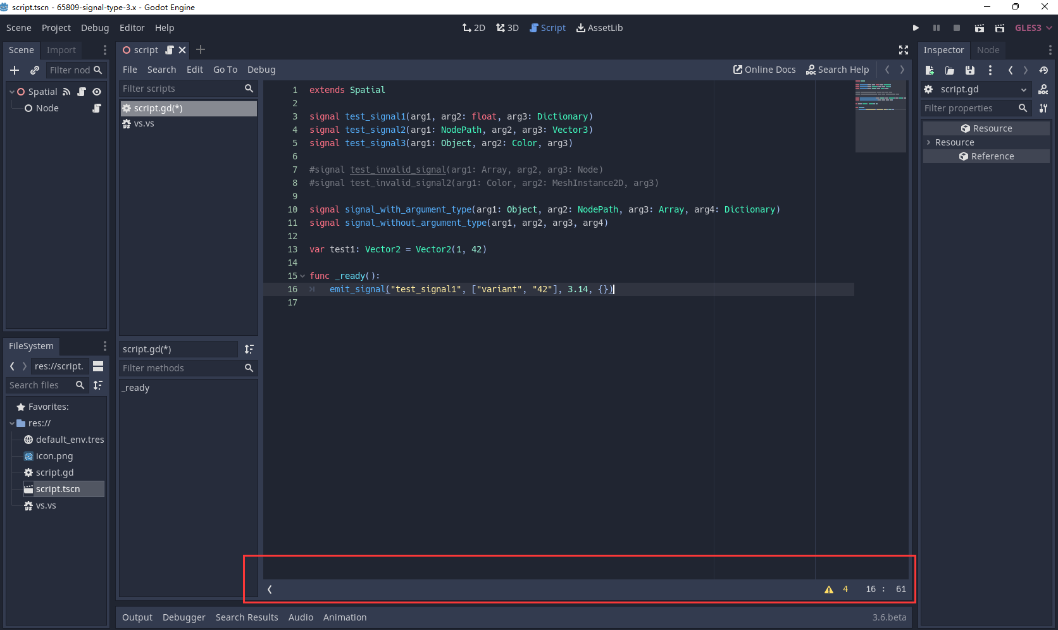Screen dimensions: 1058x630
Task: Go to next edited object in Inspector
Action: (1026, 70)
